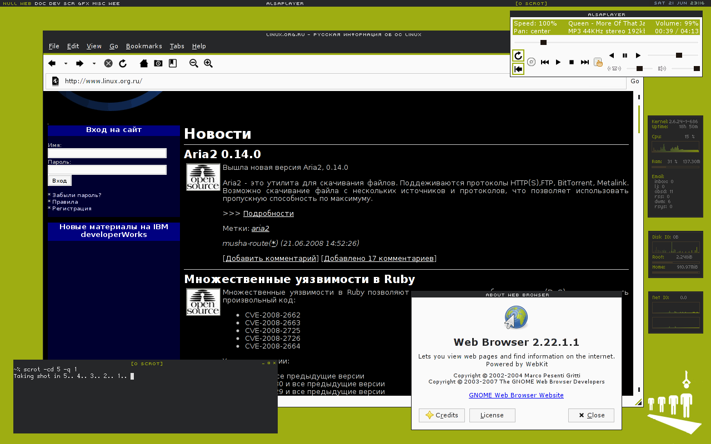Click the speaker volume icon in AlsaPlayer
The height and width of the screenshot is (444, 711).
pos(662,69)
